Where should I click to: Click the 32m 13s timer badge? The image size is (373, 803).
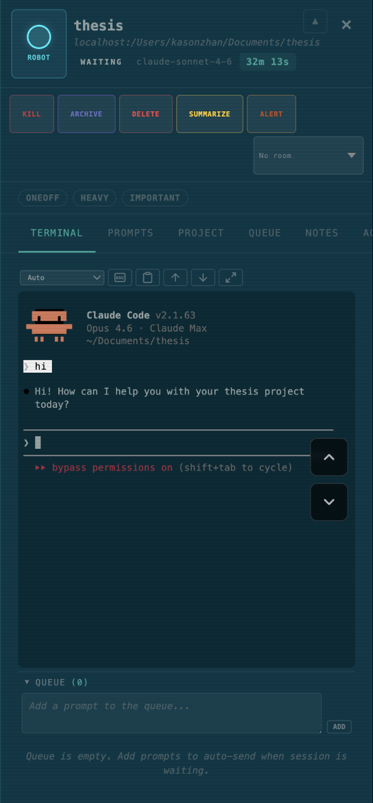click(267, 62)
